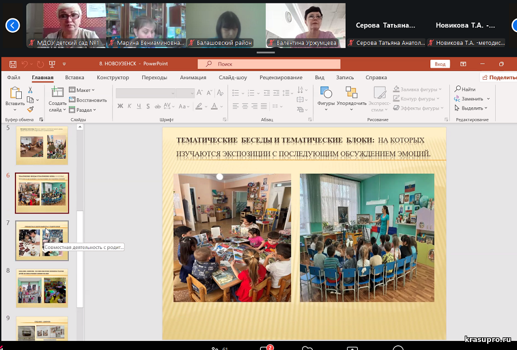The width and height of the screenshot is (517, 350).
Task: Switch to the Вставка tab
Action: tap(75, 77)
